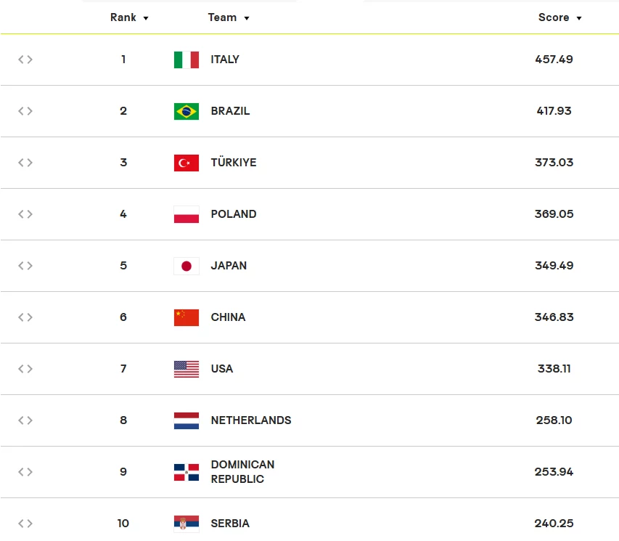Click the Dominican Republic flag icon
Viewport: 619px width, 541px height.
pos(186,472)
